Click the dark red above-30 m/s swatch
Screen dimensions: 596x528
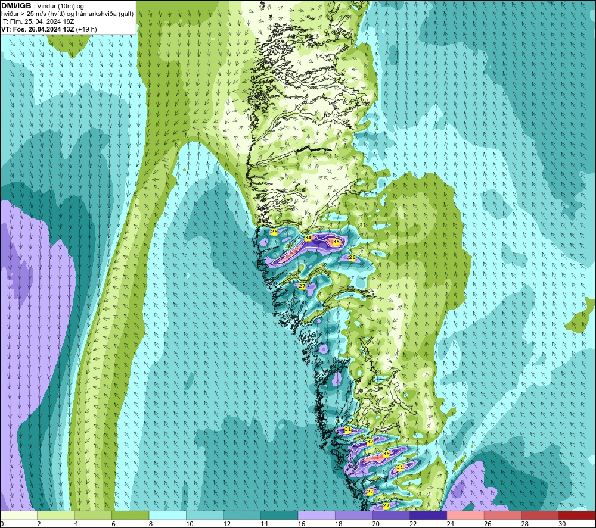click(577, 515)
